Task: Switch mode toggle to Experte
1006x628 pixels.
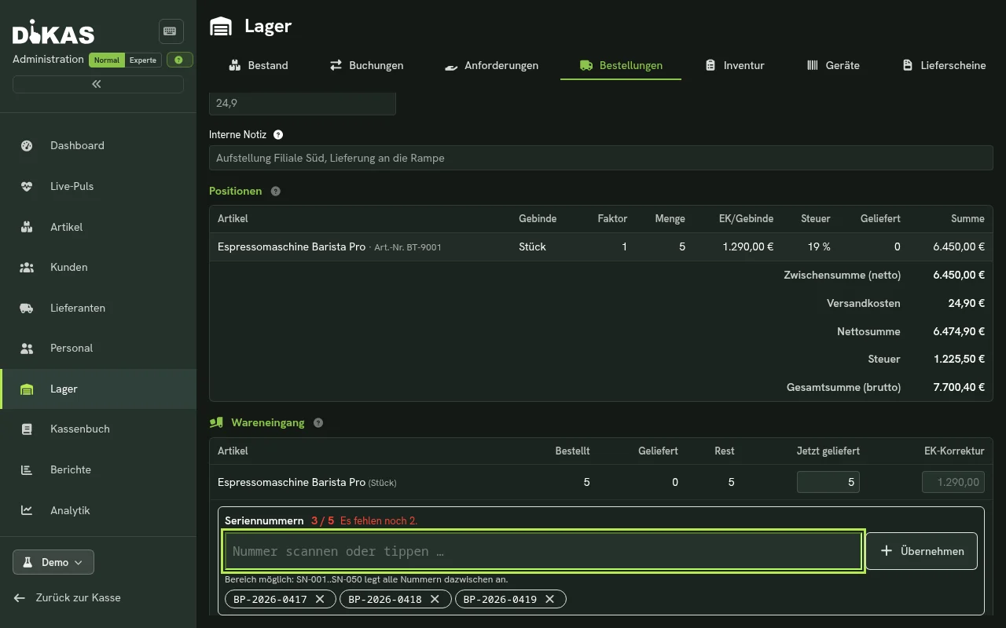Action: [x=143, y=60]
